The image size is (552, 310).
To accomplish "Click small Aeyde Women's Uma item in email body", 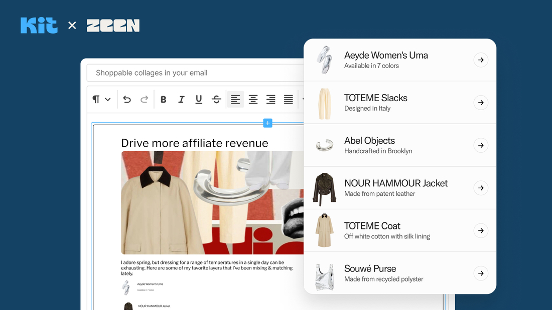I will coord(143,287).
